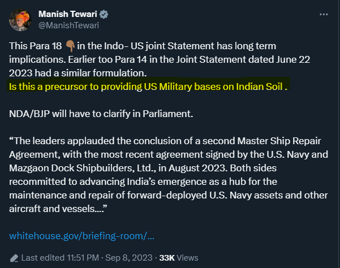340x268 pixels.
Task: Click the pencil edit-history icon
Action: (x=13, y=257)
